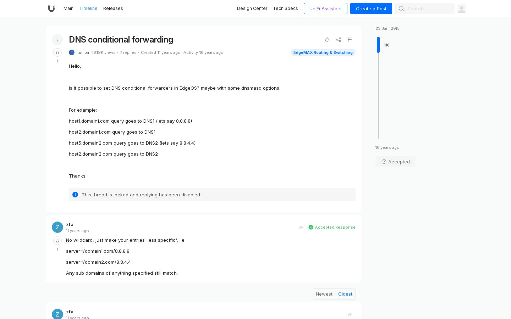The image size is (511, 319).
Task: Open tumba's avatar next to author name
Action: point(72,52)
